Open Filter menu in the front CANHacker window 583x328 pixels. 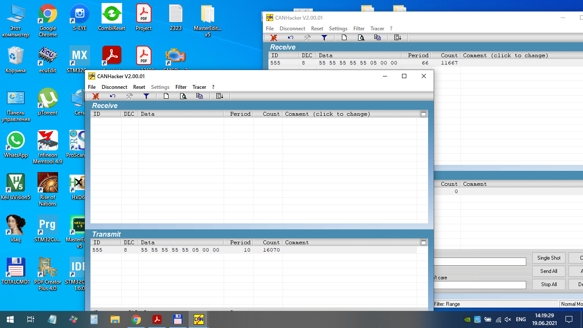[x=181, y=87]
